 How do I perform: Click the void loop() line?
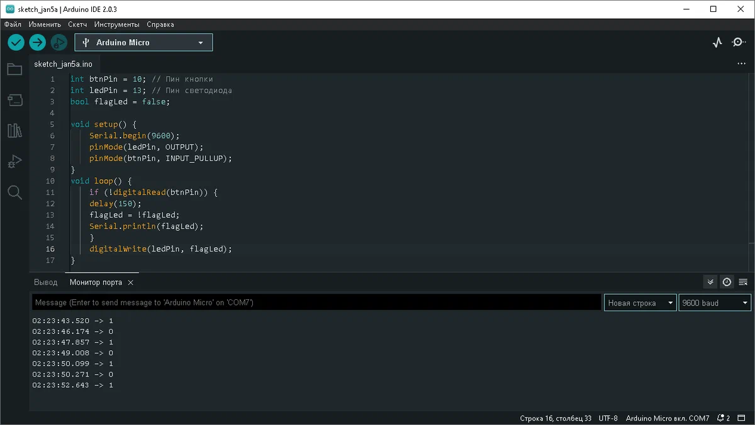tap(101, 181)
